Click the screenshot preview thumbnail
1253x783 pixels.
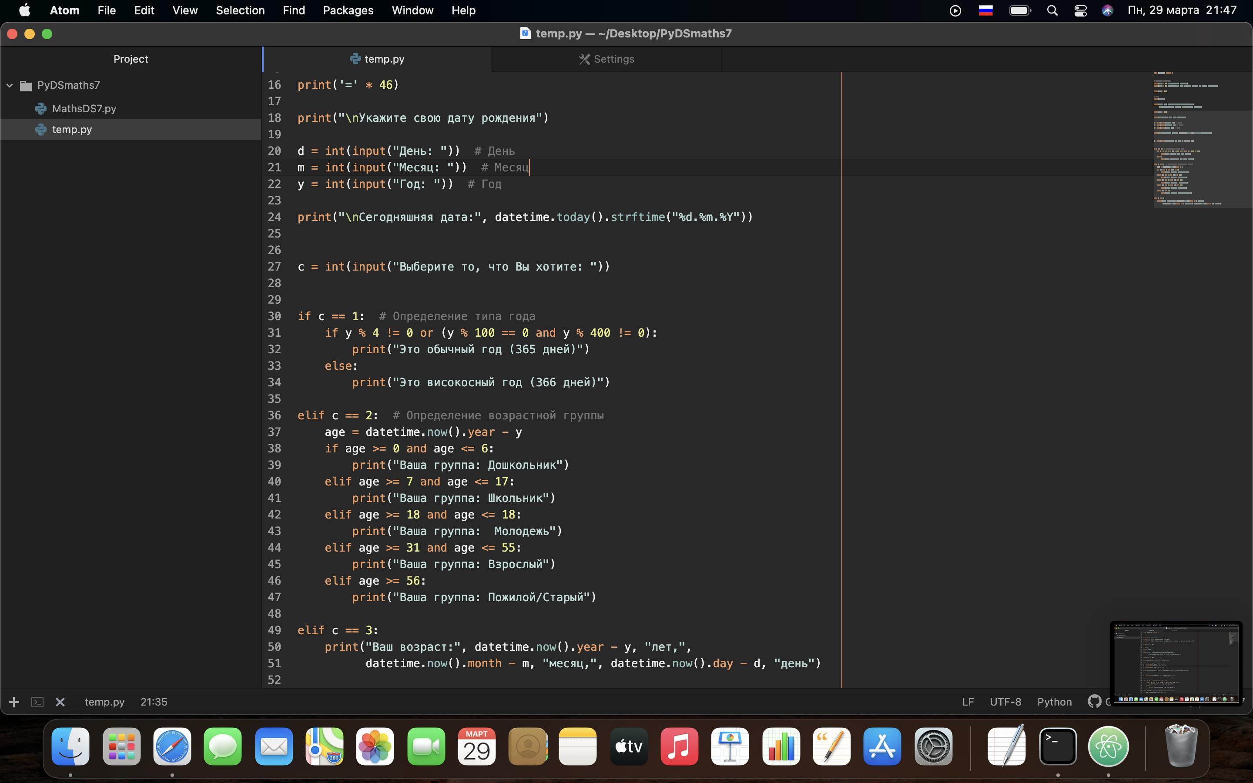click(x=1176, y=663)
